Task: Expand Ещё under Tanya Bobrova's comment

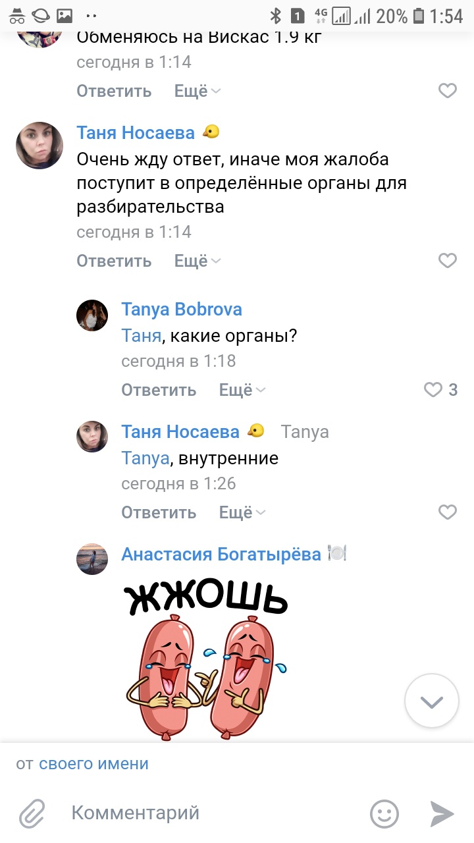Action: pos(242,390)
